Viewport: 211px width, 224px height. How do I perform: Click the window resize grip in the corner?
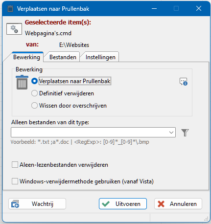206,219
